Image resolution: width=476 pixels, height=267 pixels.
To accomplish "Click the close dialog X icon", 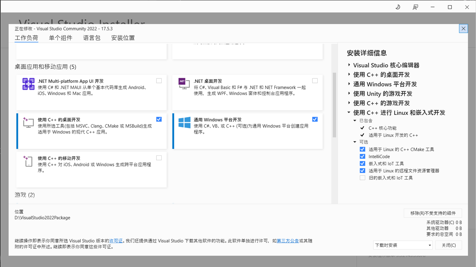I will click(x=463, y=28).
